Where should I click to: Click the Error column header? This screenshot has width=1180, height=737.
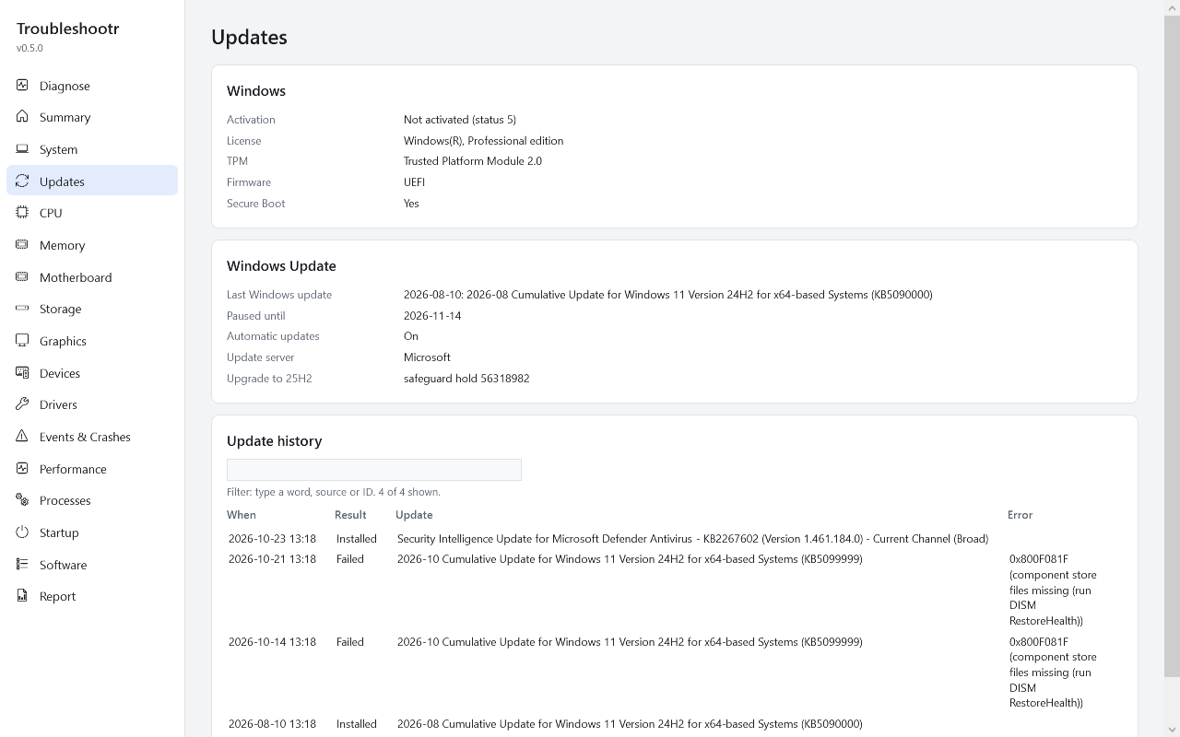[1020, 515]
